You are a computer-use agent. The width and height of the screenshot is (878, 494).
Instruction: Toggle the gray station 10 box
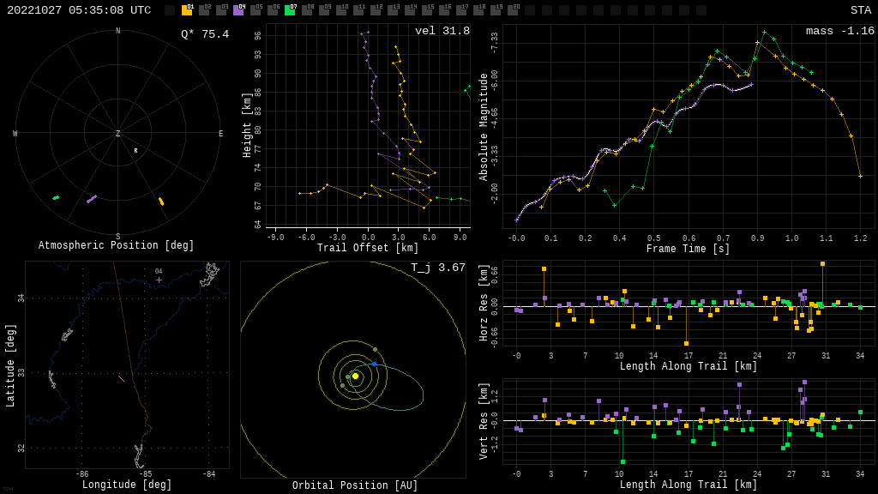click(341, 10)
